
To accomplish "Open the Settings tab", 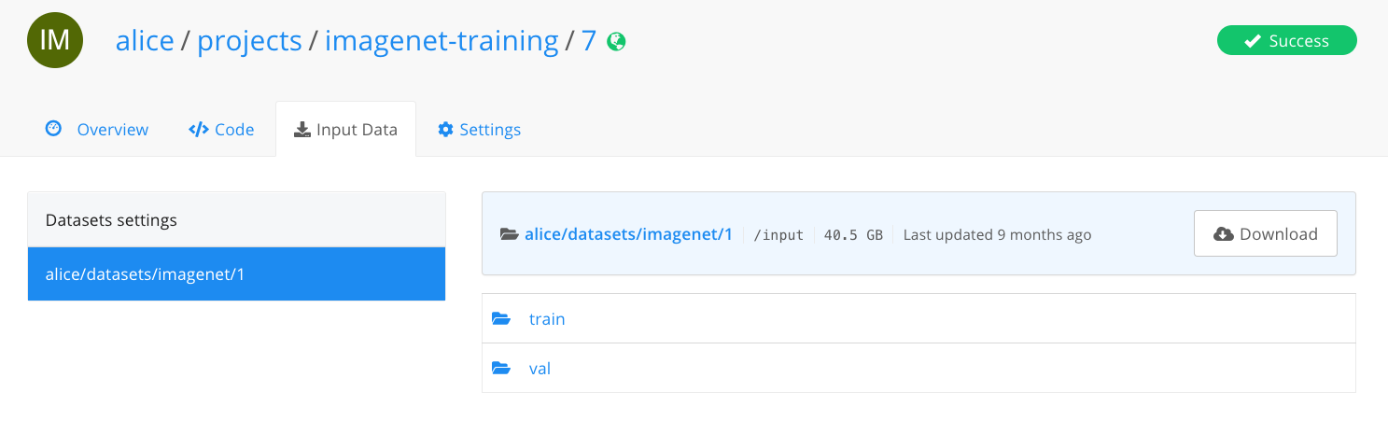I will [x=480, y=129].
